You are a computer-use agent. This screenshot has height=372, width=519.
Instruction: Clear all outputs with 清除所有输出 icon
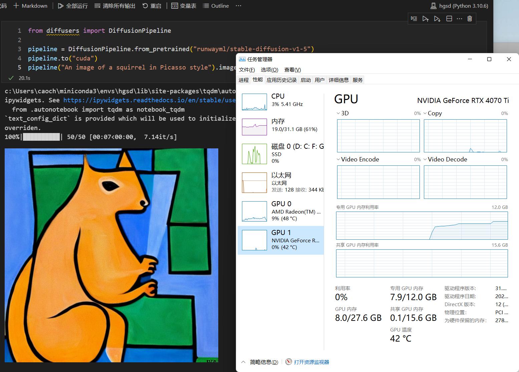tap(114, 6)
